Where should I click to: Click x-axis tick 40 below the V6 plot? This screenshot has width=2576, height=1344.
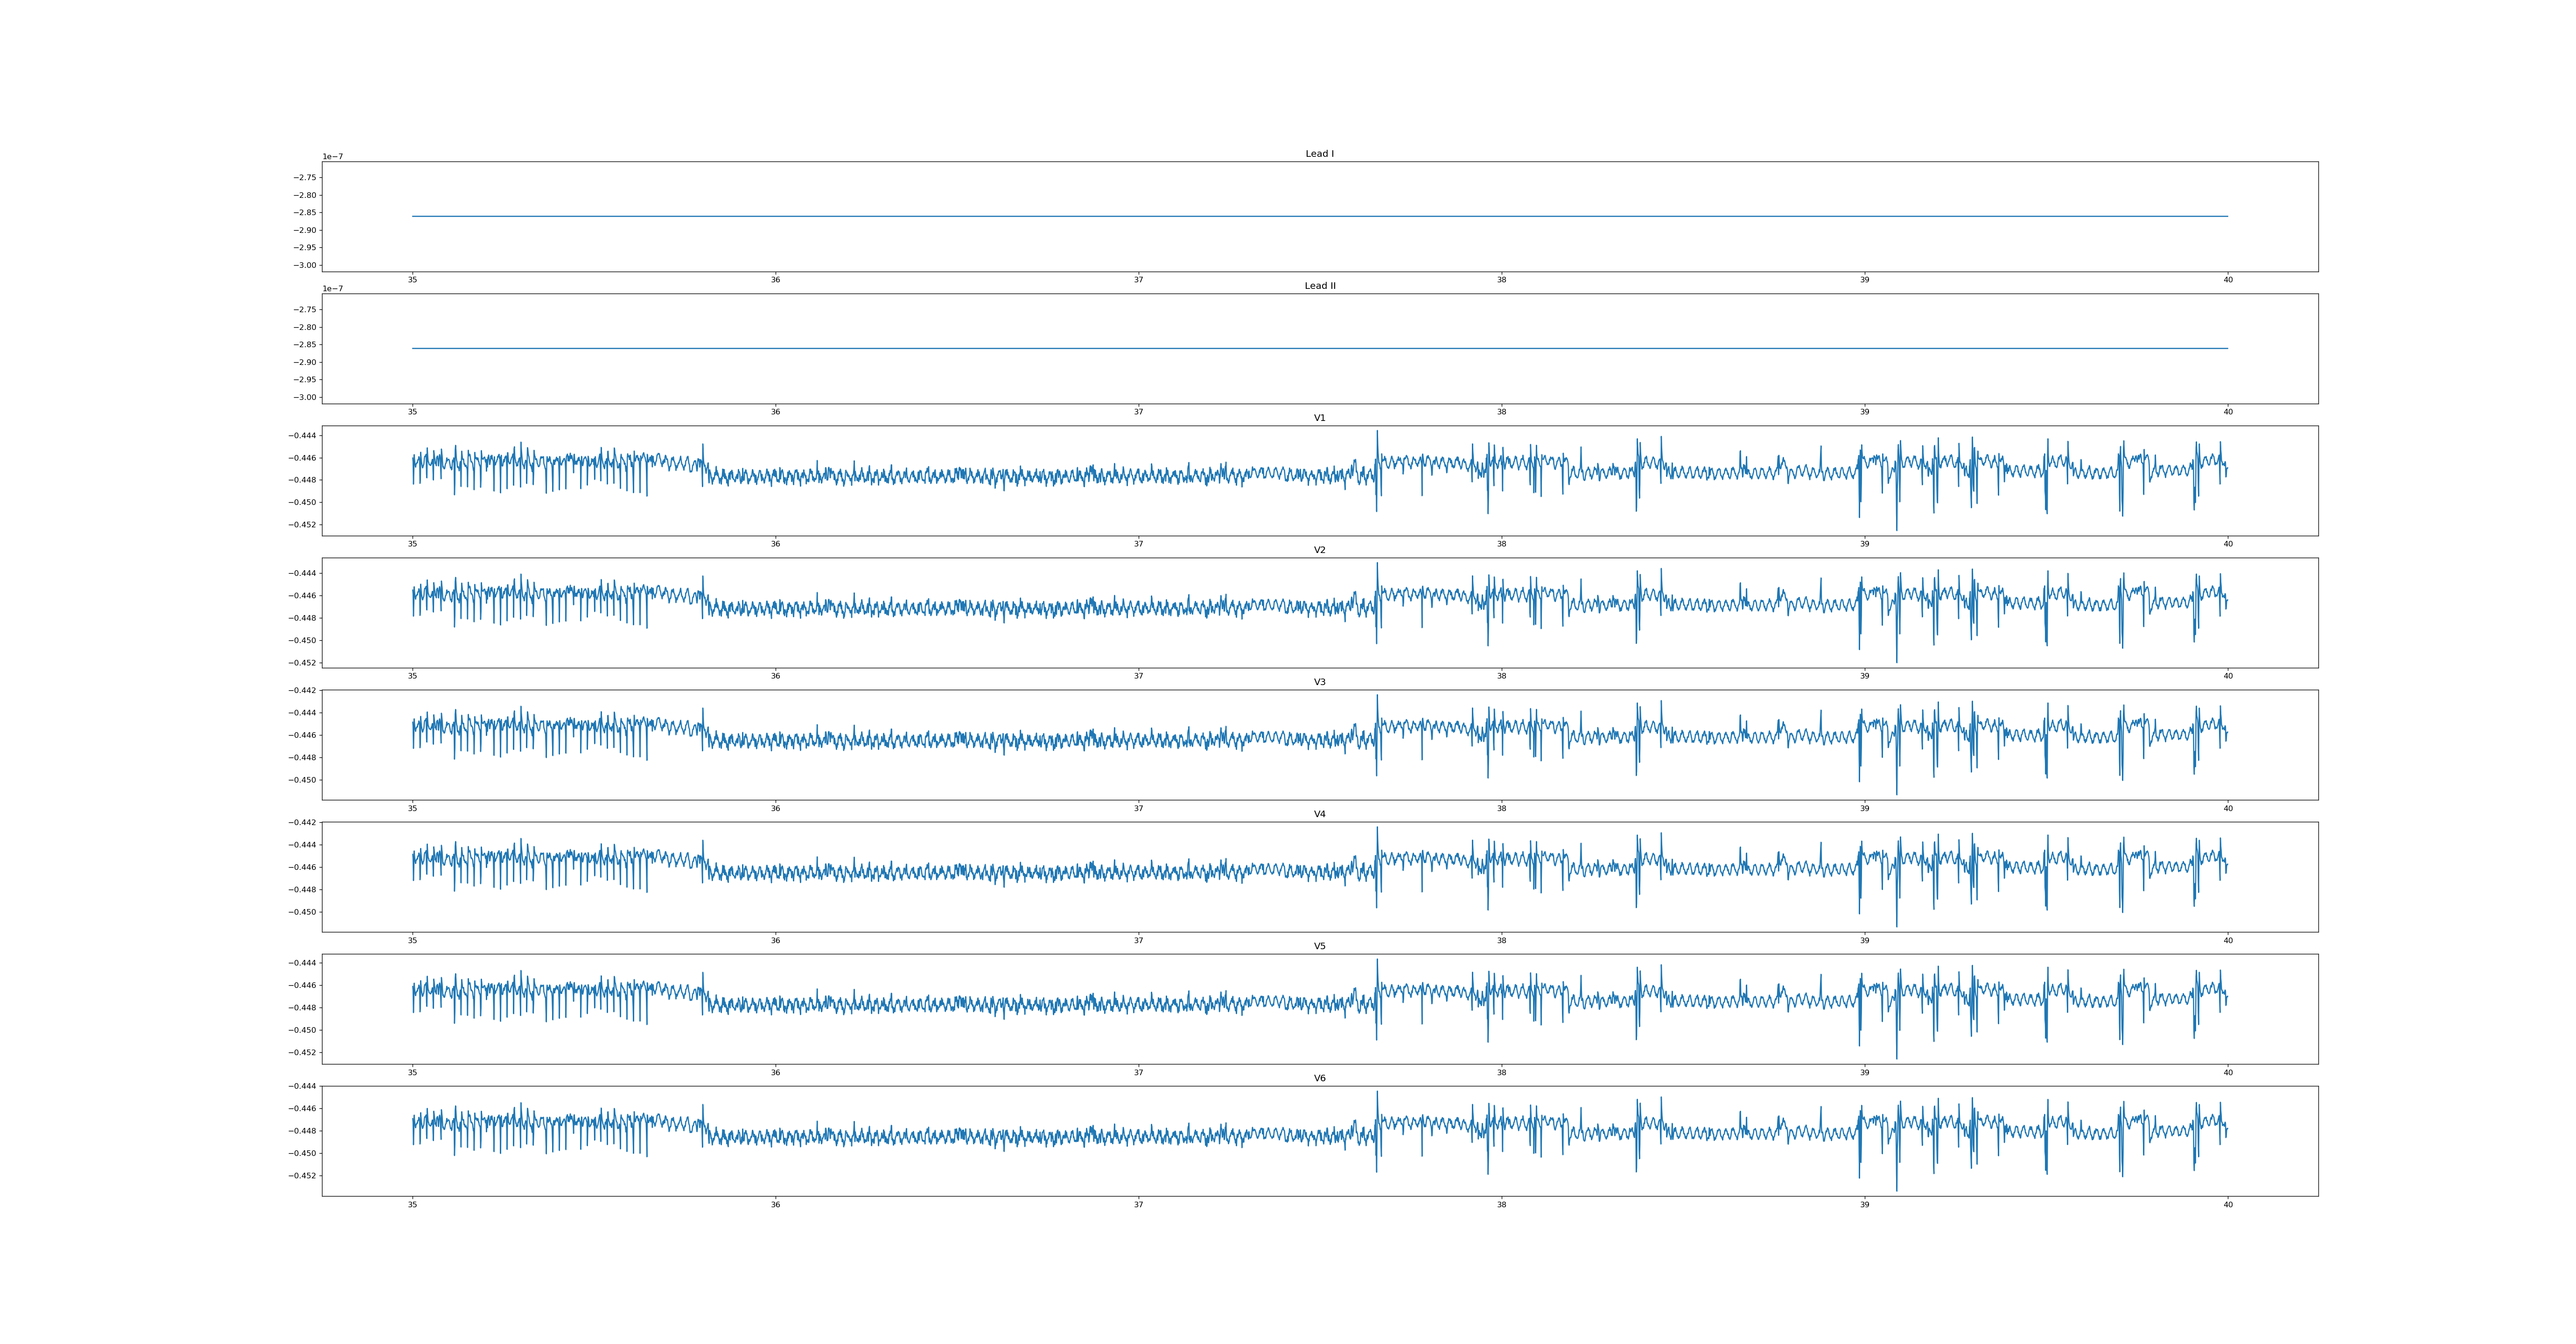(x=2227, y=1205)
